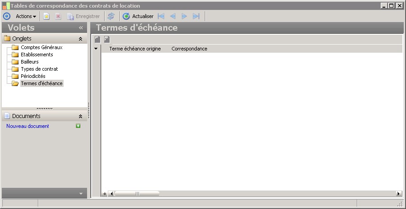Collapse the Onglets section
This screenshot has height=209, width=406.
coord(81,39)
